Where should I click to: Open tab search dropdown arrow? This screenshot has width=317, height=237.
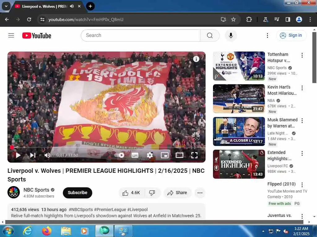[6, 6]
